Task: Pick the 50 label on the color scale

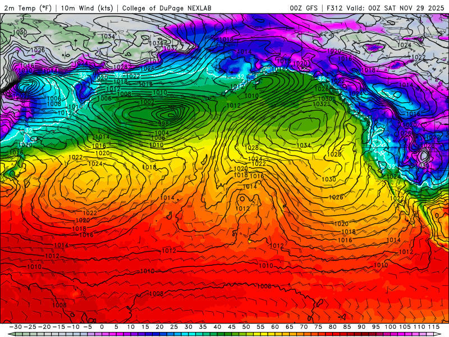Action: click(246, 327)
